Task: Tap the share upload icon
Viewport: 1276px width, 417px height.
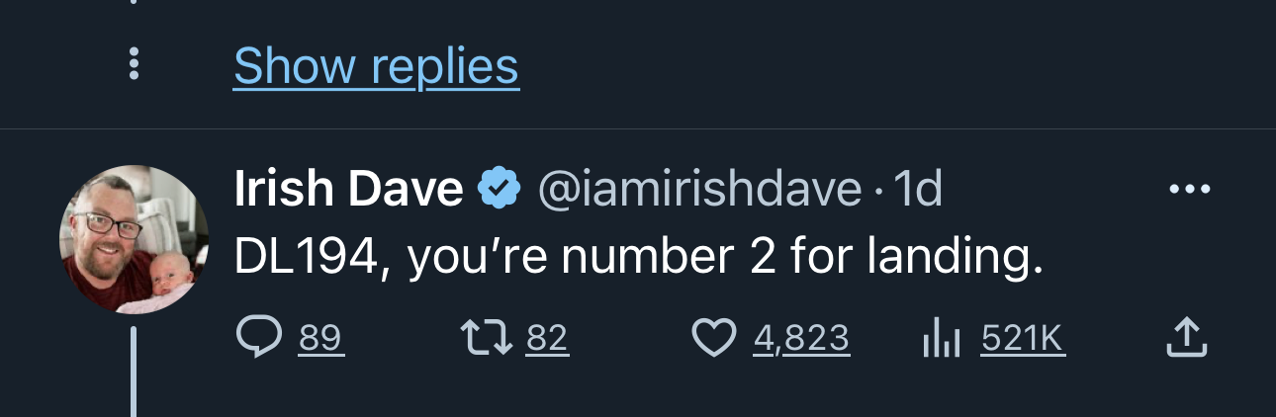Action: pos(1185,339)
